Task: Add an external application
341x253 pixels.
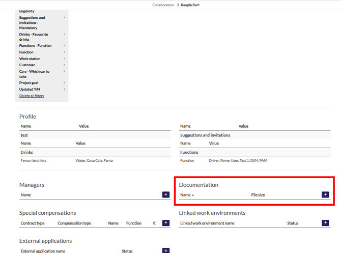Action: click(166, 250)
